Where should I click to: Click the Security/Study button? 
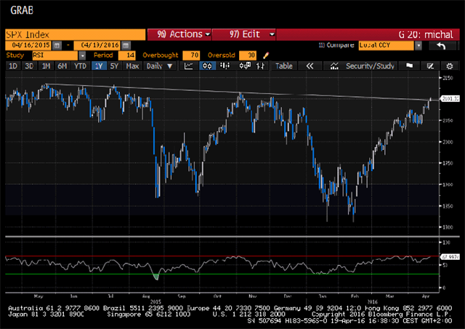click(368, 66)
